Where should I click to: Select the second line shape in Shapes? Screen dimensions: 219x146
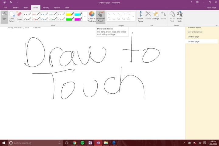pyautogui.click(x=114, y=14)
